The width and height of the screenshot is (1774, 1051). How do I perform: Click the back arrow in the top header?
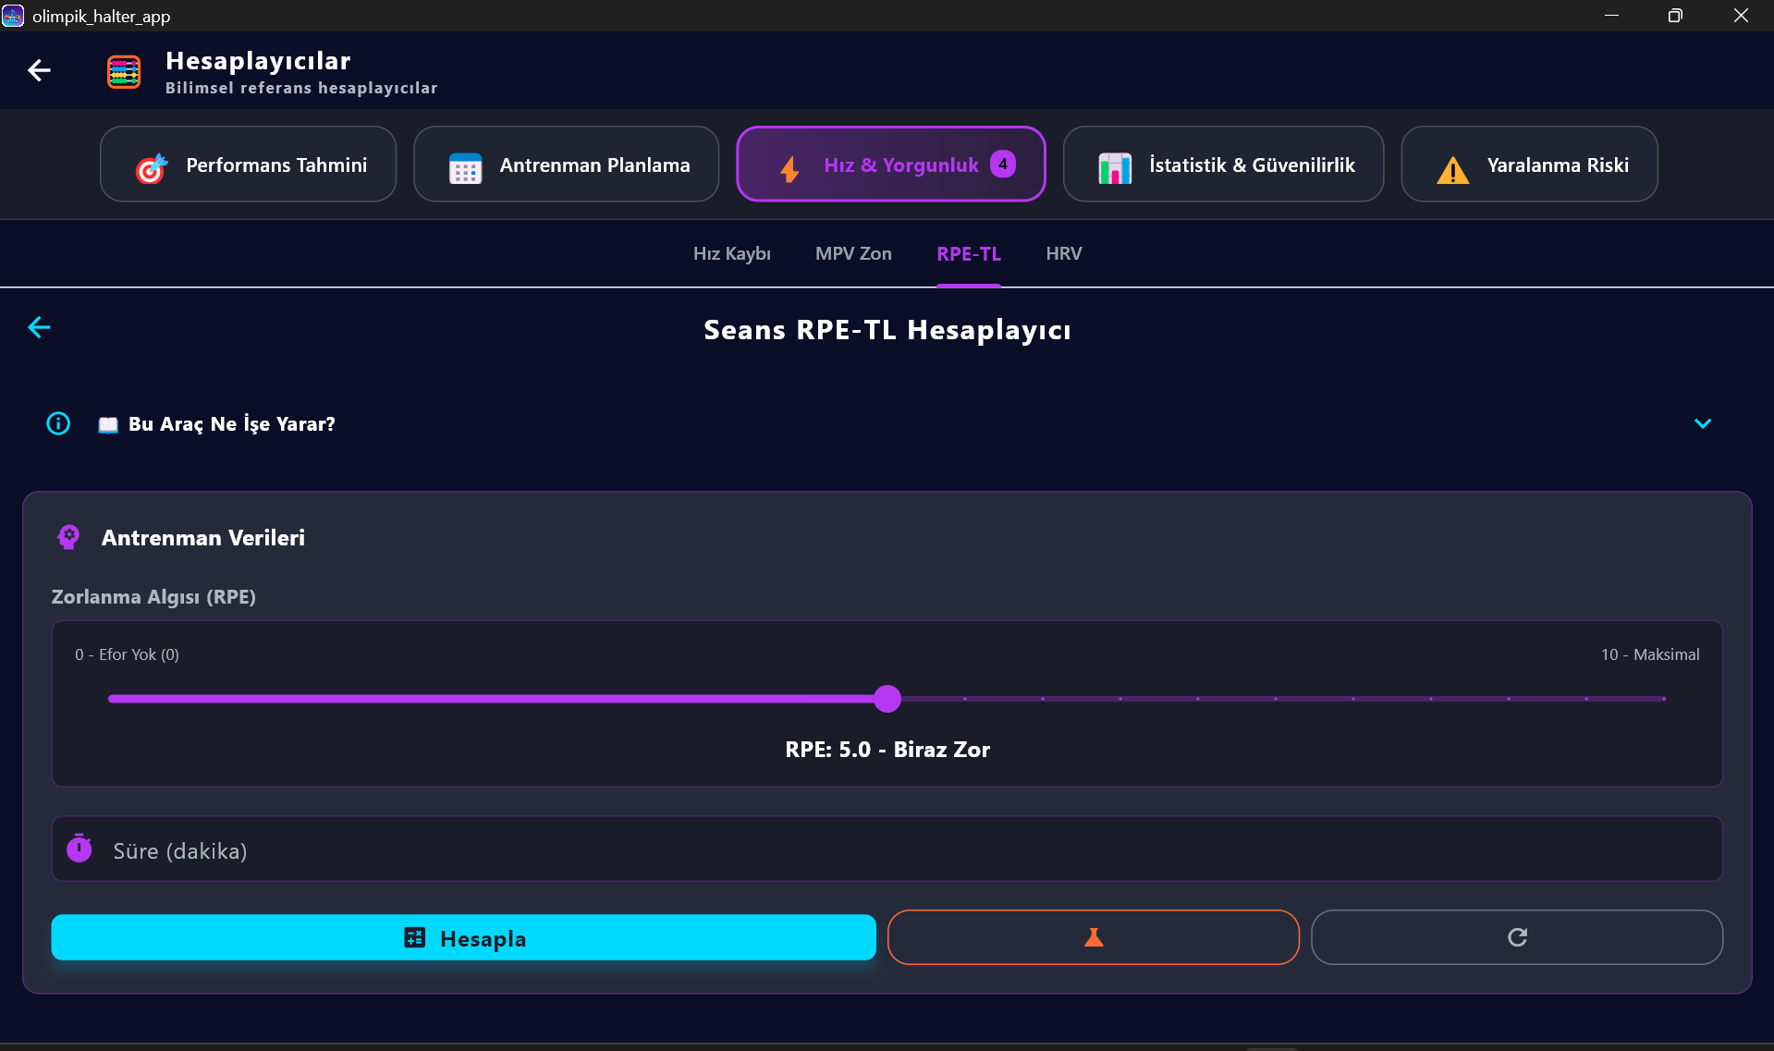(39, 70)
